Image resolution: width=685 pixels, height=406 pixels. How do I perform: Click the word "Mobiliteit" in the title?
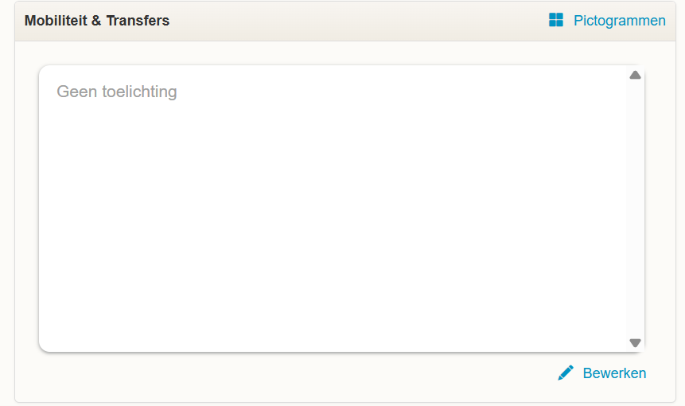[x=56, y=21]
